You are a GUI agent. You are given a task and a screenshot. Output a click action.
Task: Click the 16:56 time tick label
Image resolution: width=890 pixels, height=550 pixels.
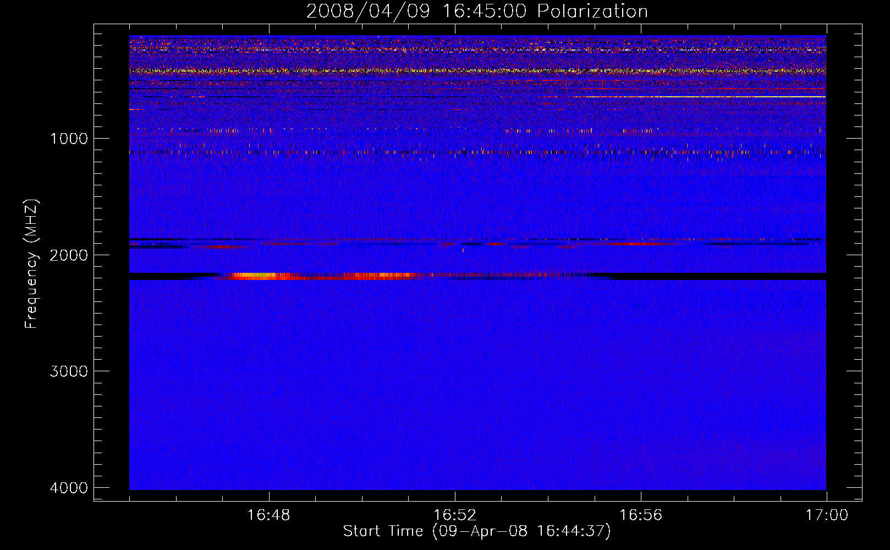point(641,515)
